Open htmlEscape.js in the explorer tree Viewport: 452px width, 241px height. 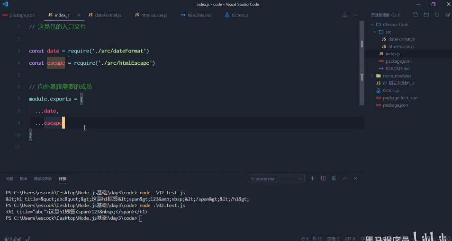click(x=401, y=47)
